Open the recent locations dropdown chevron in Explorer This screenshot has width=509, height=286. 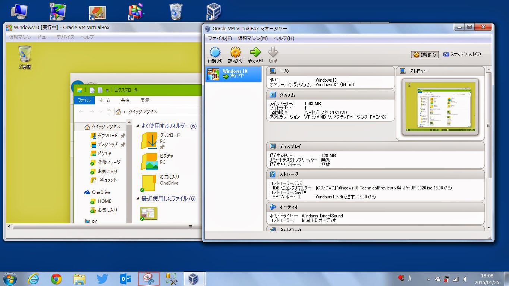(100, 111)
